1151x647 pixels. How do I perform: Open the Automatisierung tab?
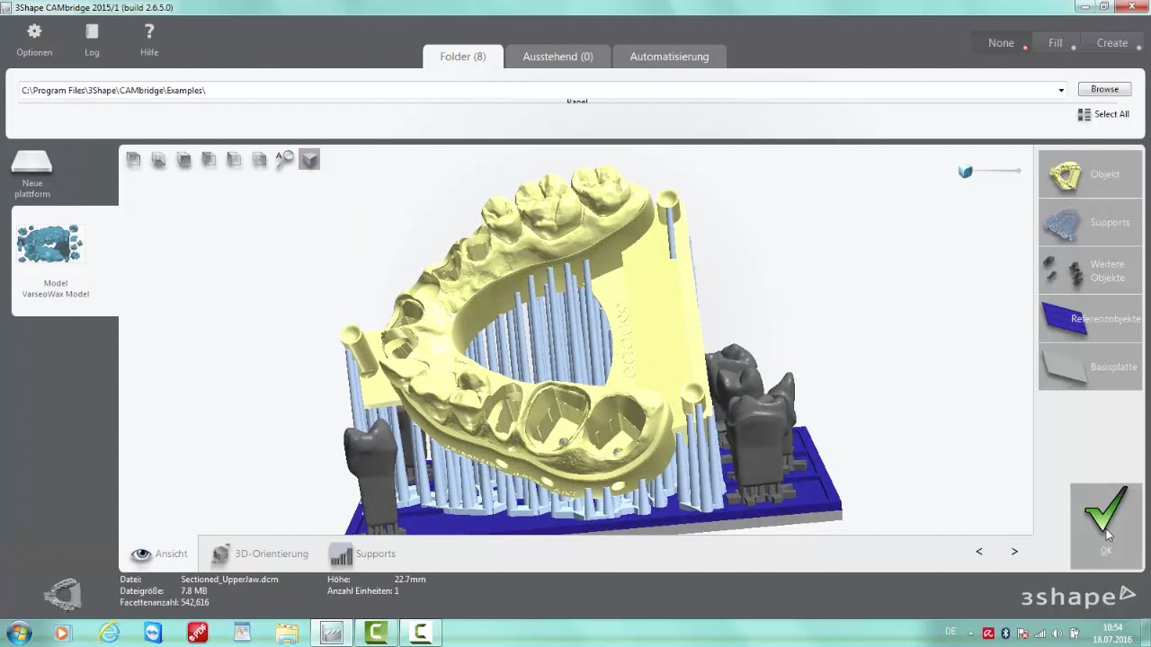click(669, 57)
